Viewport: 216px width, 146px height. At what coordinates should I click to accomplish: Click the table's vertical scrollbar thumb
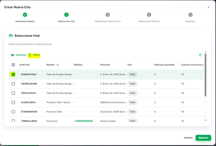[205, 75]
